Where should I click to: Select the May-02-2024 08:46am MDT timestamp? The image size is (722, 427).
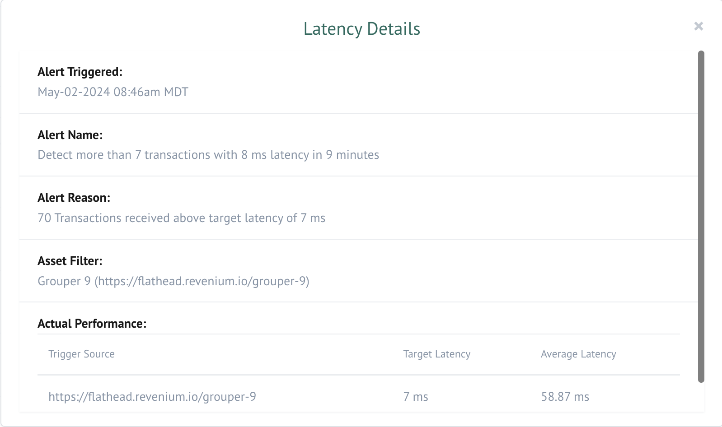click(x=113, y=92)
